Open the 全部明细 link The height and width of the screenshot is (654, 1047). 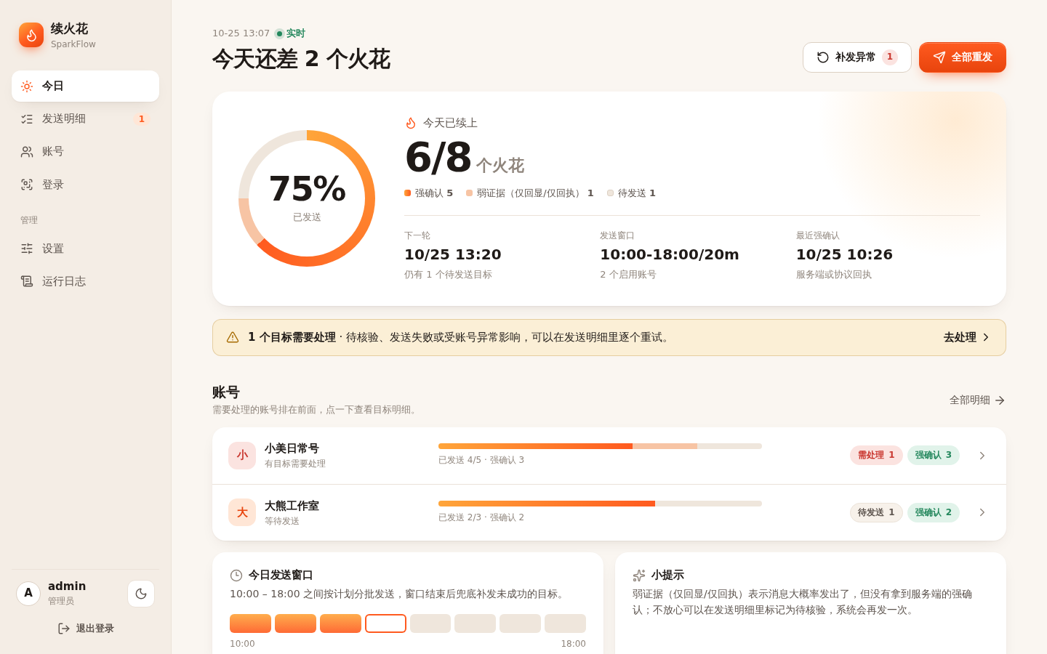click(977, 400)
